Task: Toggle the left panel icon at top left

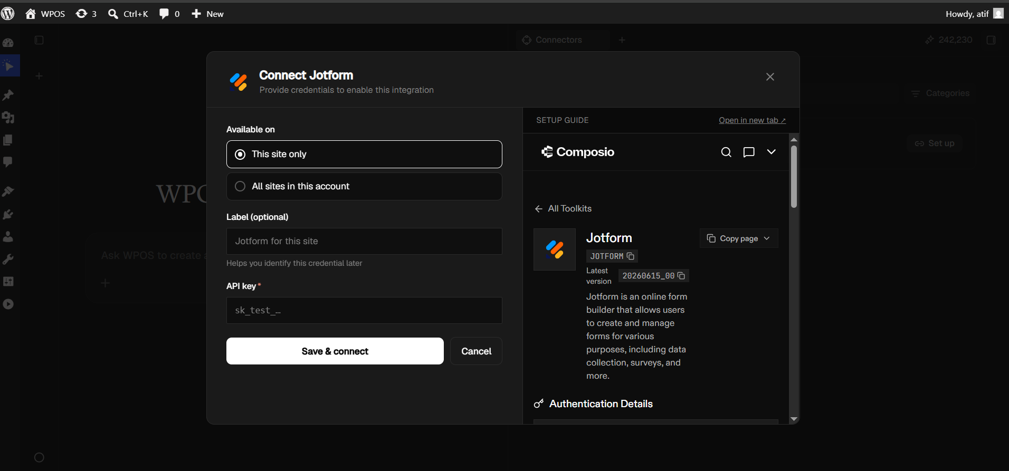Action: click(x=39, y=40)
